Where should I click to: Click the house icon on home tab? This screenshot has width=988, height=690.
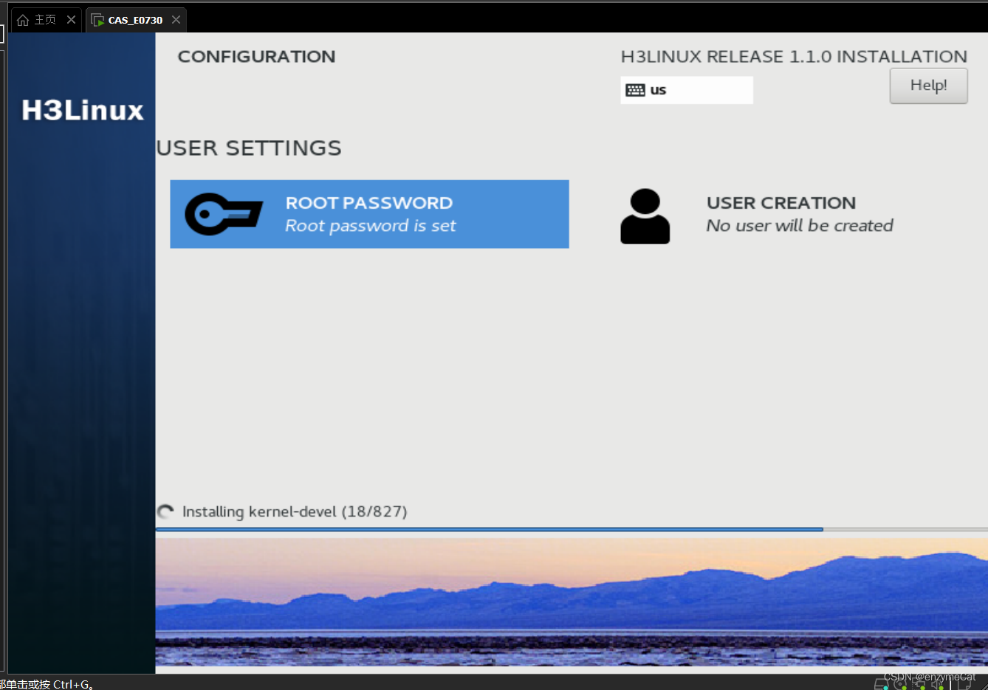click(23, 20)
